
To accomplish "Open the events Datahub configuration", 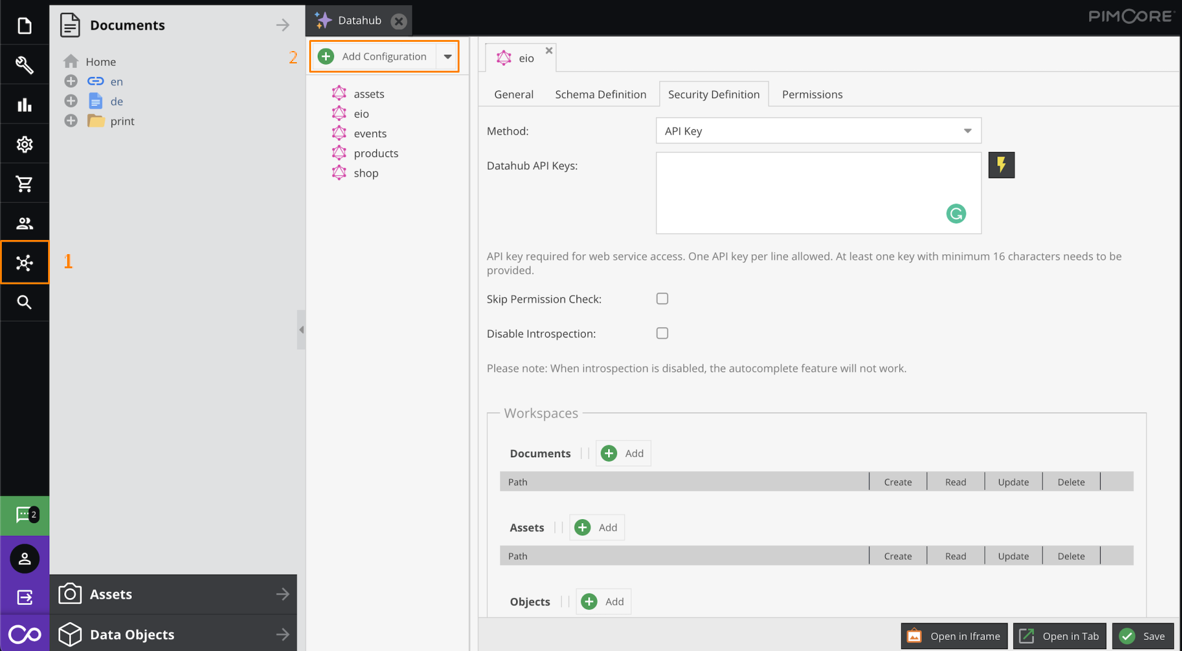I will point(370,134).
